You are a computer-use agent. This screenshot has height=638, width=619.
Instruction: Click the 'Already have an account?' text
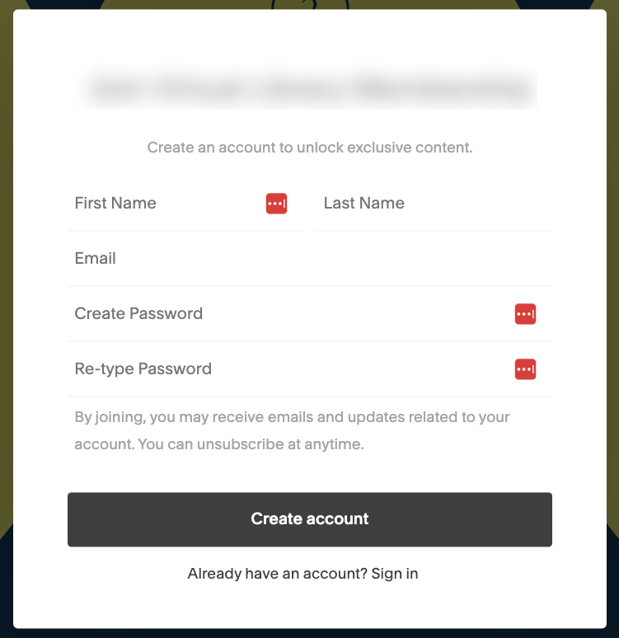[277, 574]
